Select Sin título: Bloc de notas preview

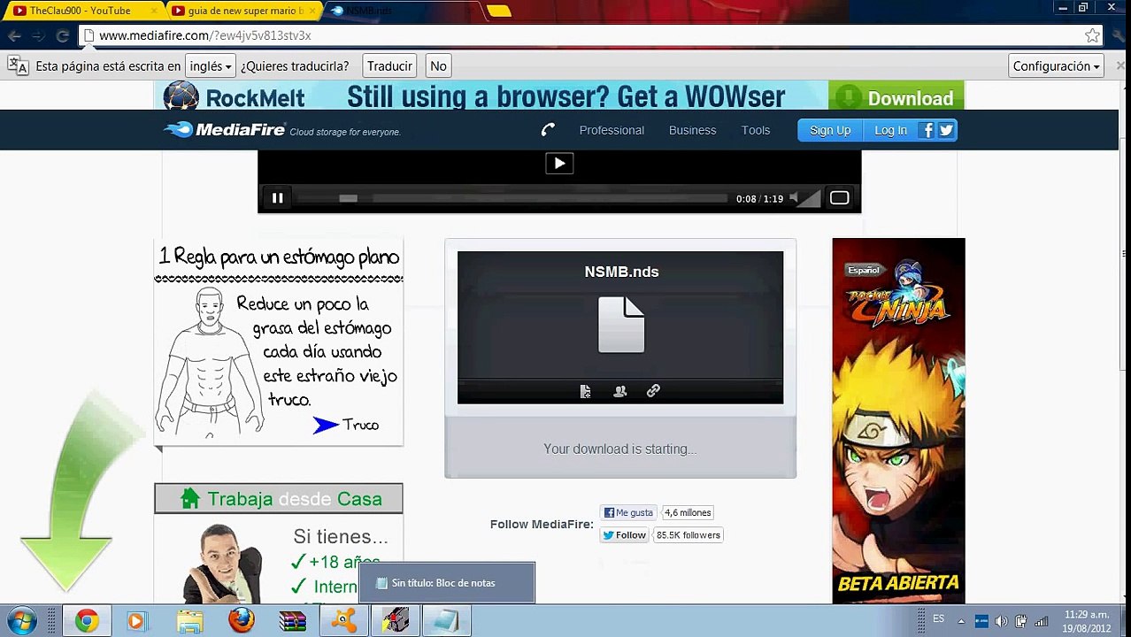[447, 583]
